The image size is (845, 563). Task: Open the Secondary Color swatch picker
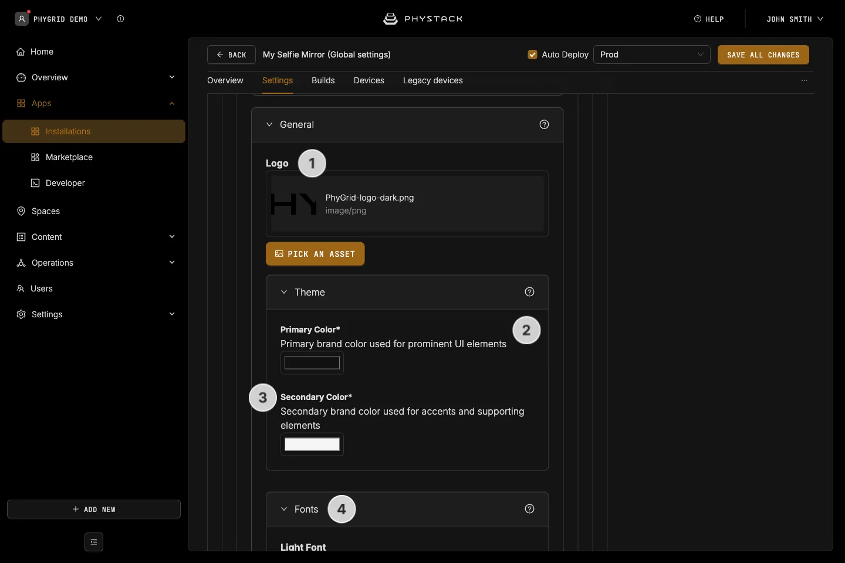pyautogui.click(x=312, y=445)
